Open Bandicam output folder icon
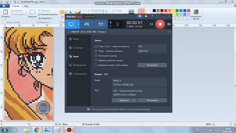 point(146,16)
